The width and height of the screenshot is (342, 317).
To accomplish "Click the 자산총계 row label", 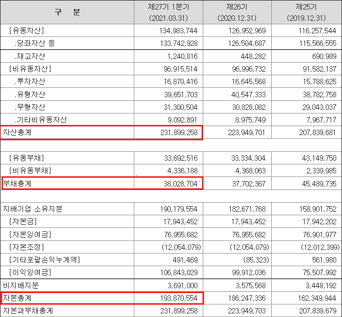I will 17,132.
